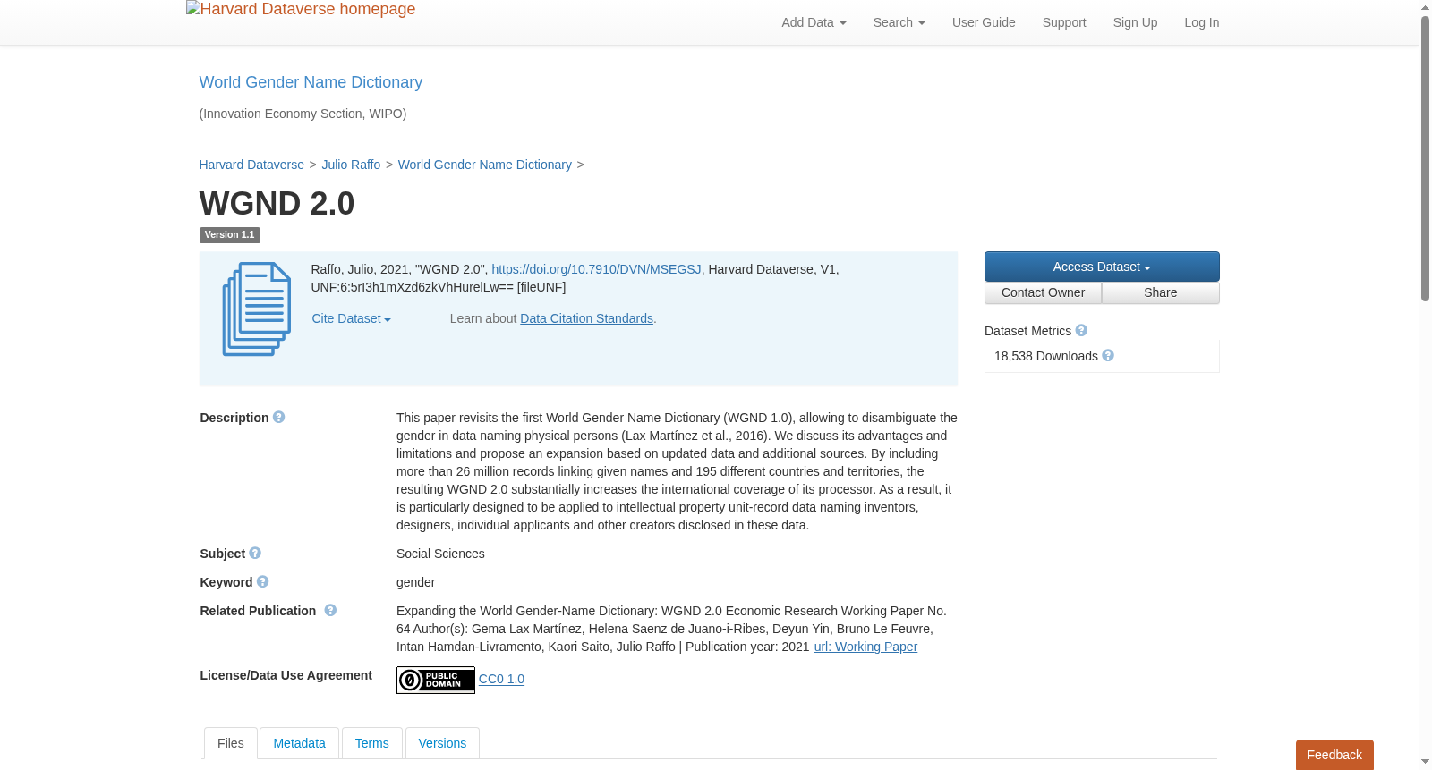
Task: Click the UNF fileUNF identifier text
Action: (x=439, y=287)
